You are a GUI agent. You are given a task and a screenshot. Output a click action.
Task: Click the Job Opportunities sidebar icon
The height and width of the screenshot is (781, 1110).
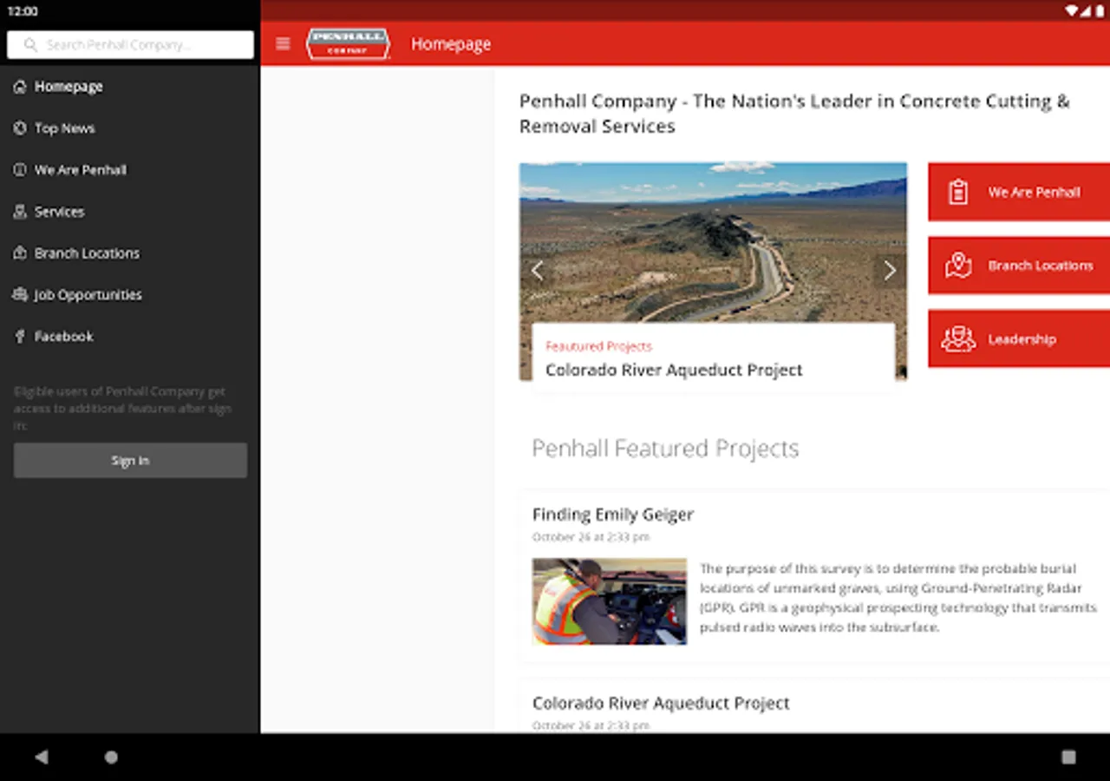click(x=20, y=295)
